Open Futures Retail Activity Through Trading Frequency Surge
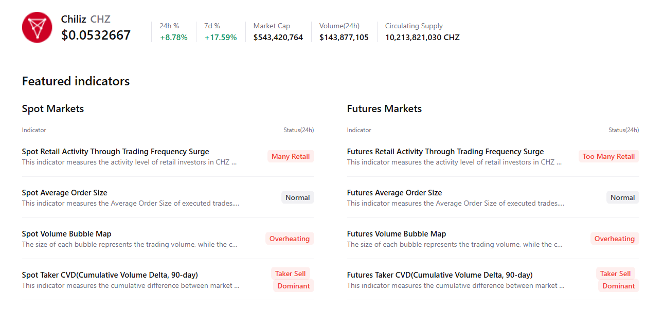664x310 pixels. (x=445, y=152)
